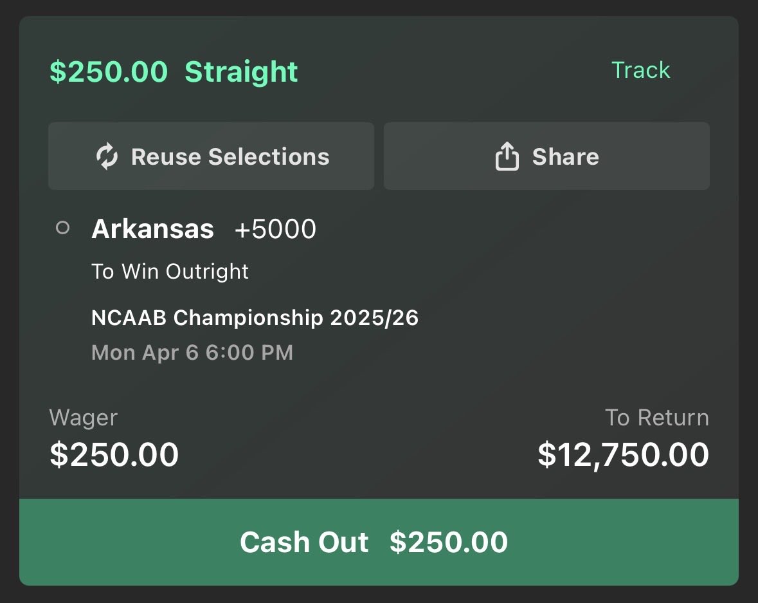Tap the Straight bet type label
This screenshot has height=603, width=758.
coord(241,72)
